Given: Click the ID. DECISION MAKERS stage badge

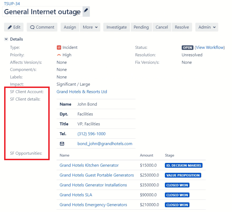Looking at the screenshot, I should 184,165.
